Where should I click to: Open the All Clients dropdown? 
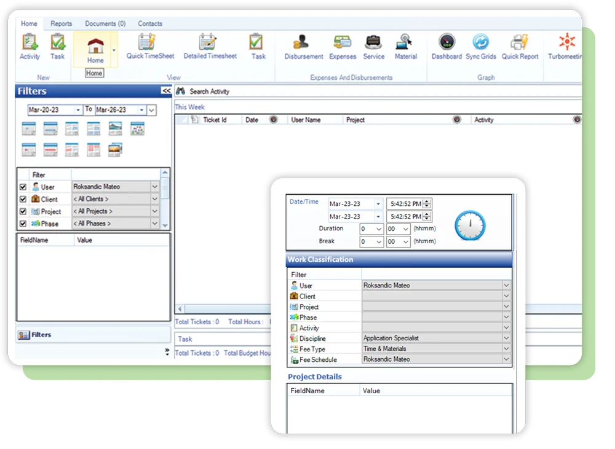pyautogui.click(x=155, y=199)
